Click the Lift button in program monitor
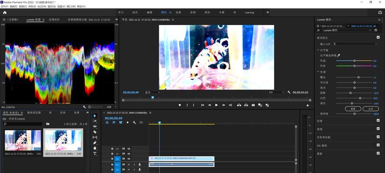The image size is (385, 173). (x=239, y=105)
